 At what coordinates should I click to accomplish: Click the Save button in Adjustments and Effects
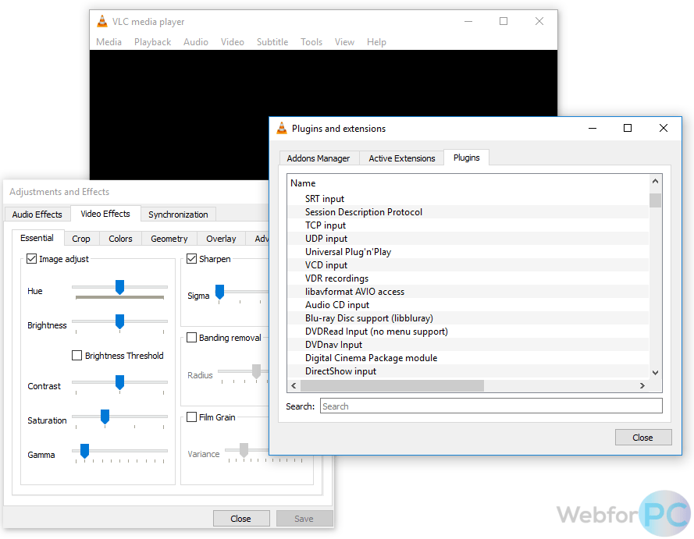(x=304, y=518)
